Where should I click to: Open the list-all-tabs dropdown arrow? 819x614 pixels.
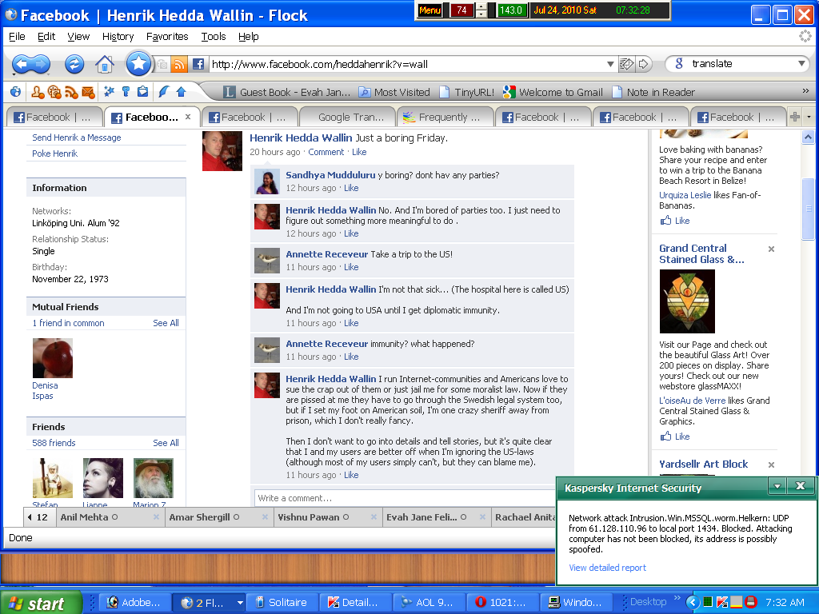[x=809, y=117]
